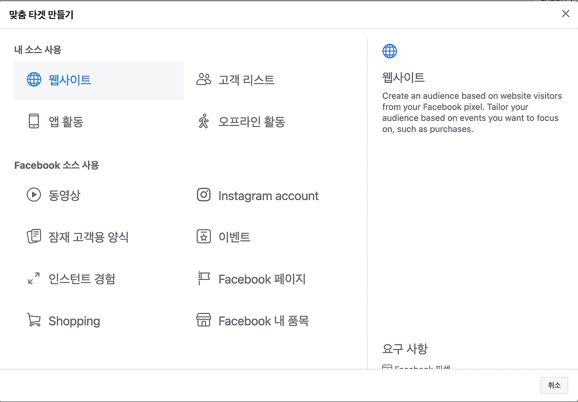Viewport: 578px width, 402px height.
Task: Click the 요구 사항 heading
Action: point(405,349)
